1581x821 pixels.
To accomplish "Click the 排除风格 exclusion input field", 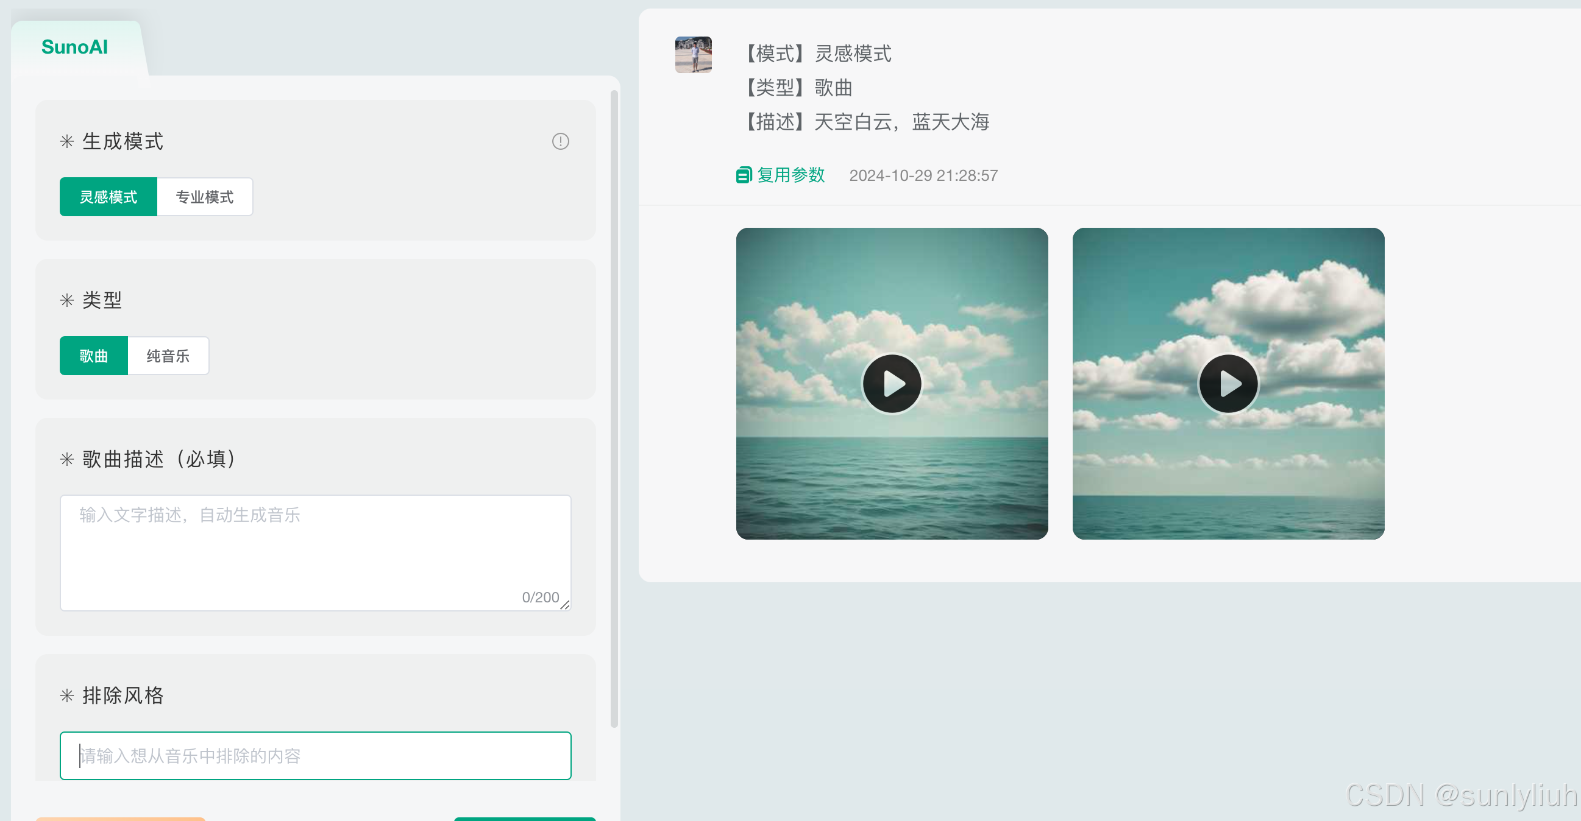I will (315, 755).
